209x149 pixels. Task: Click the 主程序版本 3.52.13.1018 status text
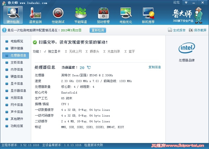(x=20, y=145)
